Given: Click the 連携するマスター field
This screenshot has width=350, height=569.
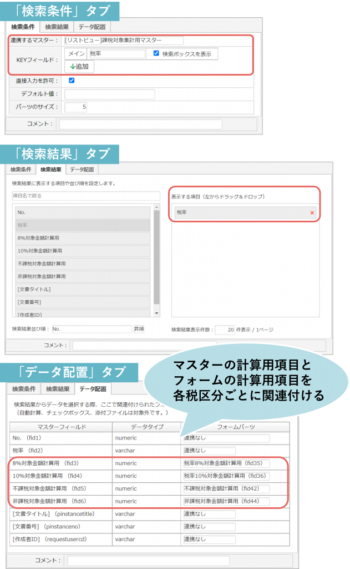Looking at the screenshot, I should click(123, 41).
